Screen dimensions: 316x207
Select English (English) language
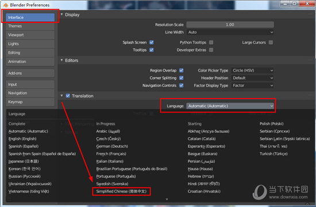(22, 139)
